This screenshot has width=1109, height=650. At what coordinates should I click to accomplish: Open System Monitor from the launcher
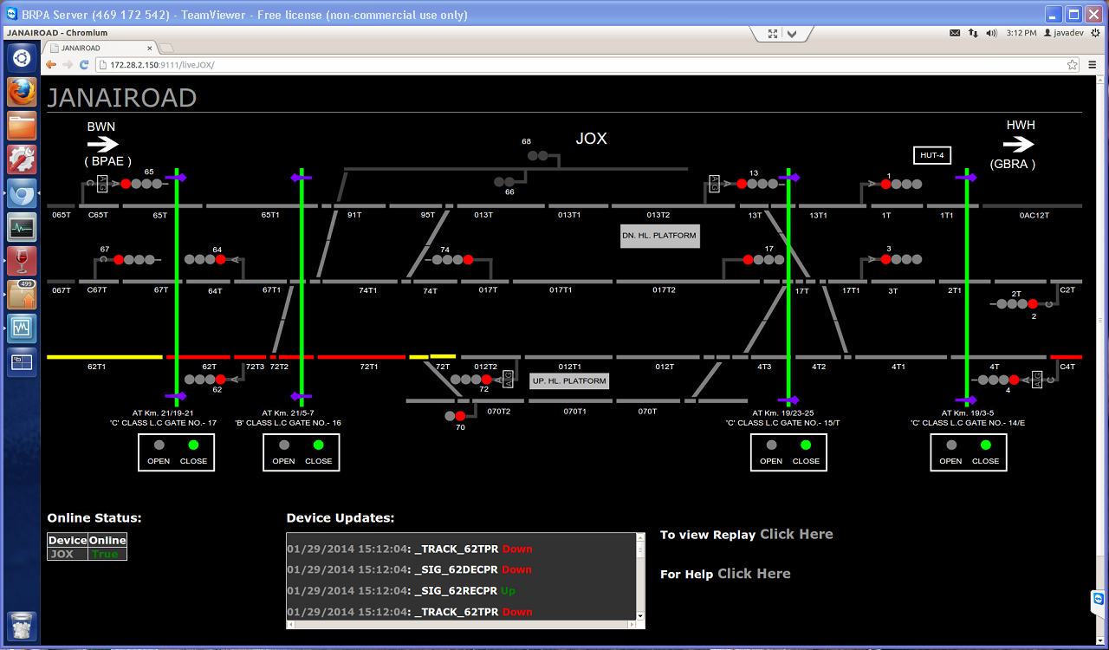[x=22, y=228]
